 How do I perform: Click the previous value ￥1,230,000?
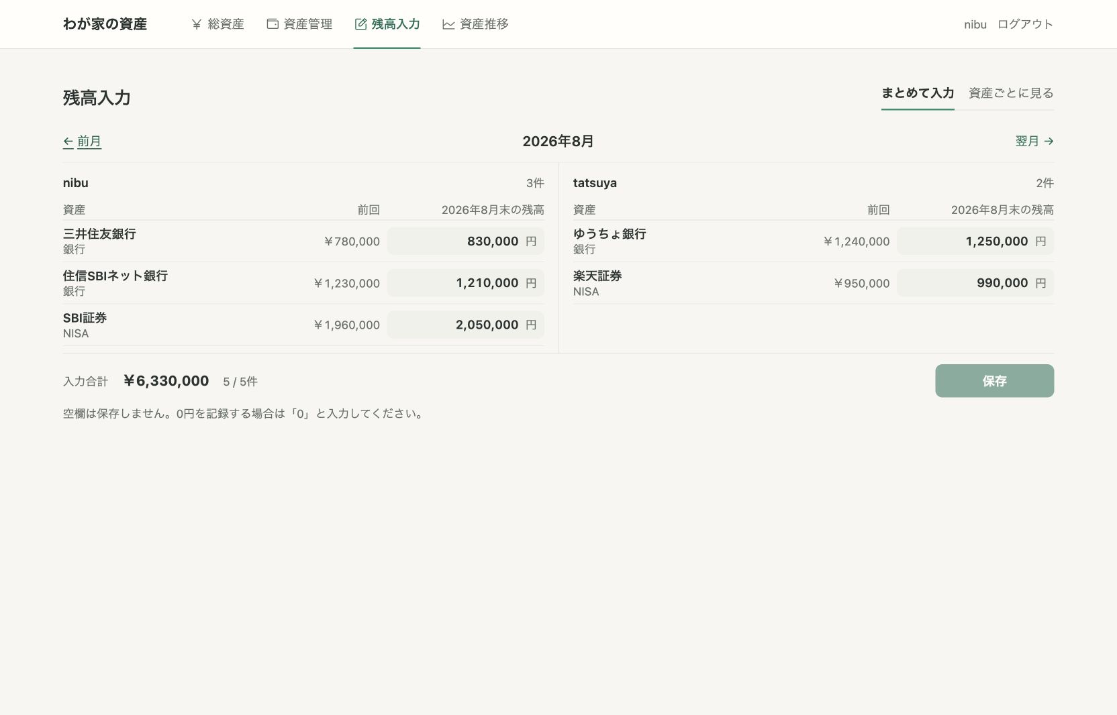coord(346,284)
